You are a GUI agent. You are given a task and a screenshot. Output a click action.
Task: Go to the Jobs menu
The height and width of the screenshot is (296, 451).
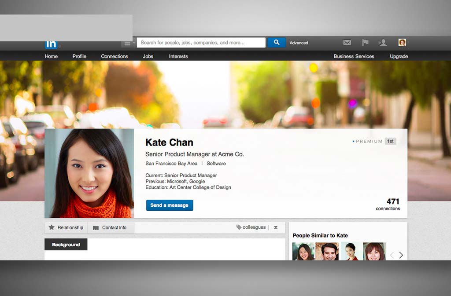pos(148,56)
